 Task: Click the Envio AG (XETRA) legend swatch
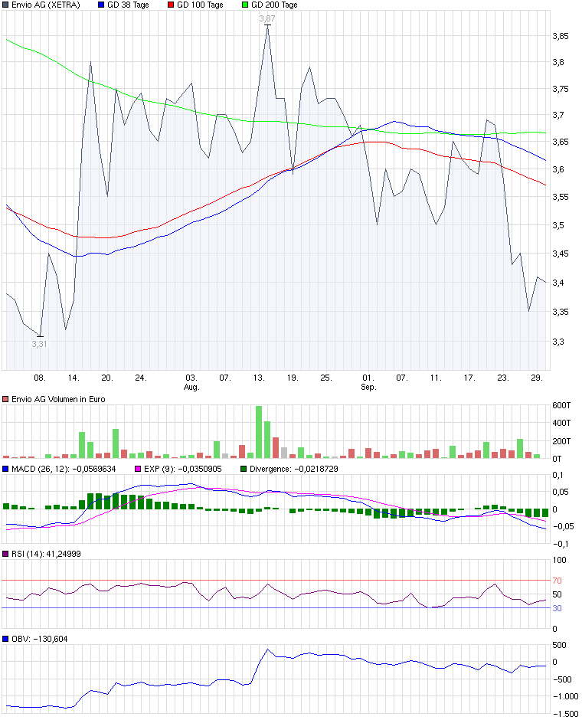[6, 5]
